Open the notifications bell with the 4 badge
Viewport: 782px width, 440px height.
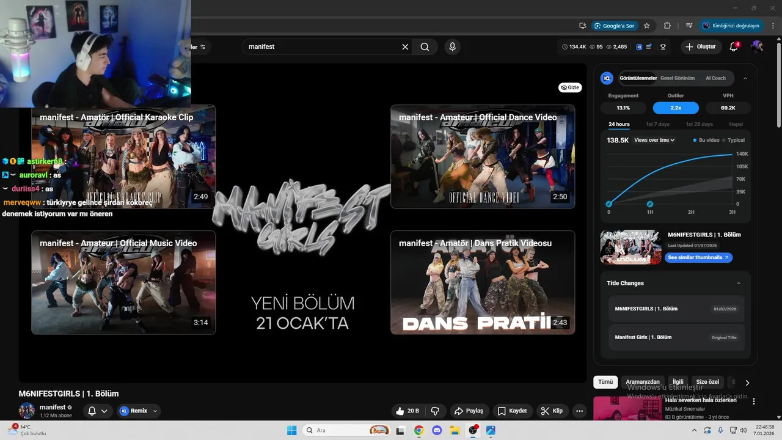734,46
